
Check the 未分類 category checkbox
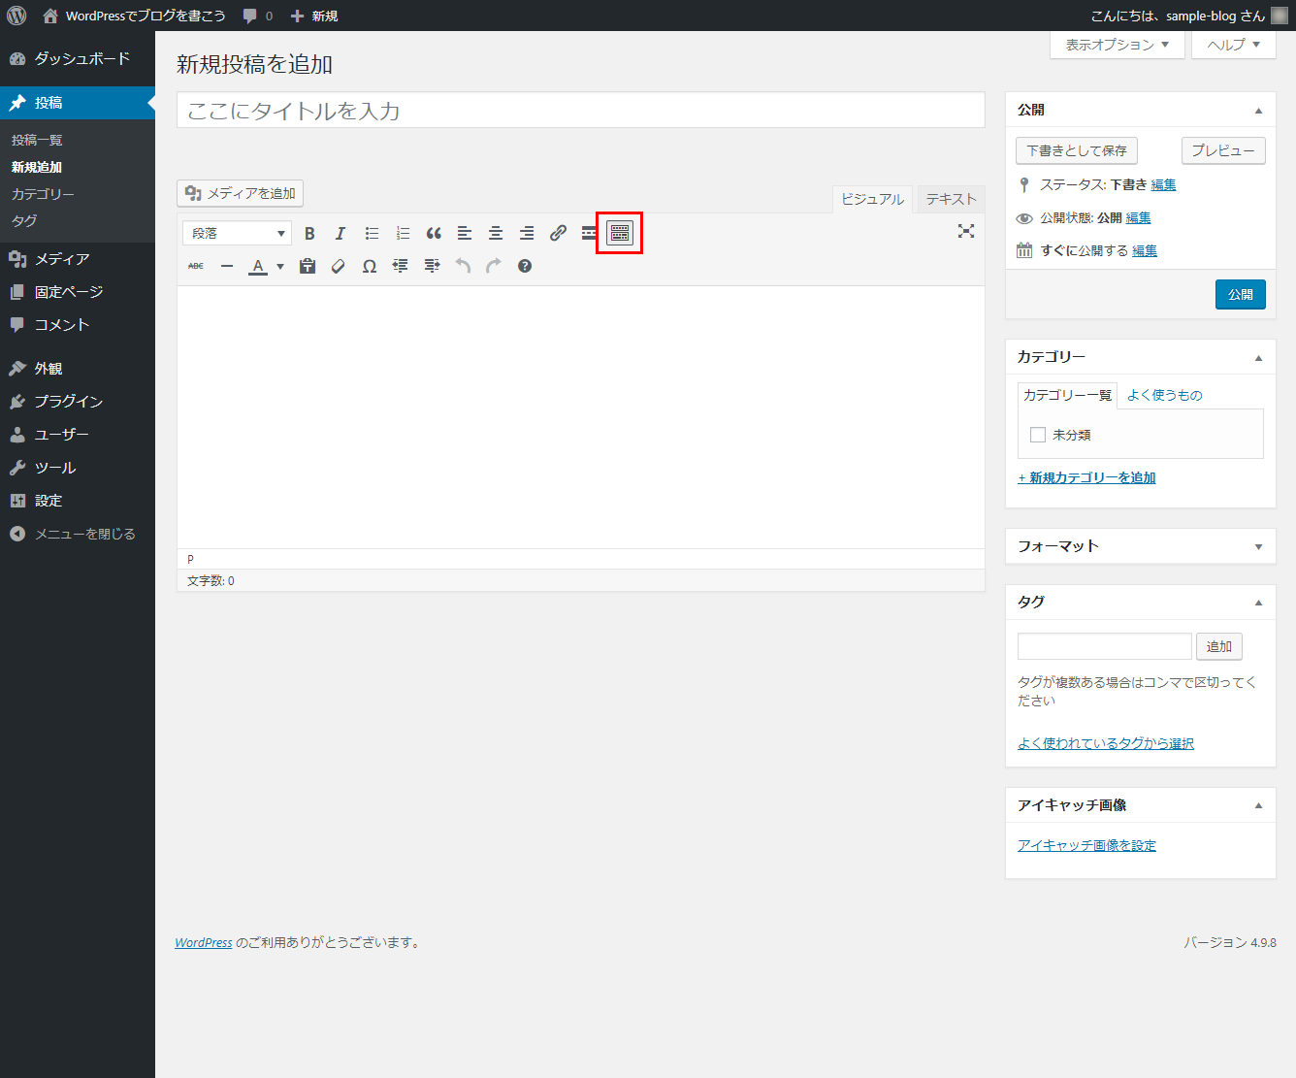pos(1038,435)
